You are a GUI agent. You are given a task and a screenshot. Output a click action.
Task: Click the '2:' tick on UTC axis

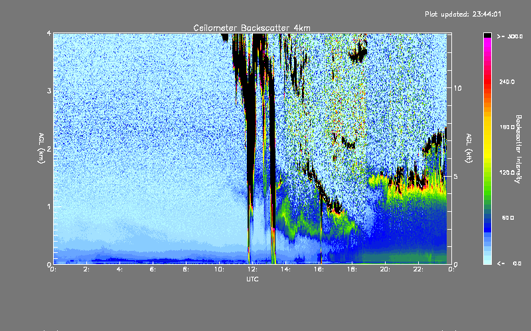coord(86,269)
